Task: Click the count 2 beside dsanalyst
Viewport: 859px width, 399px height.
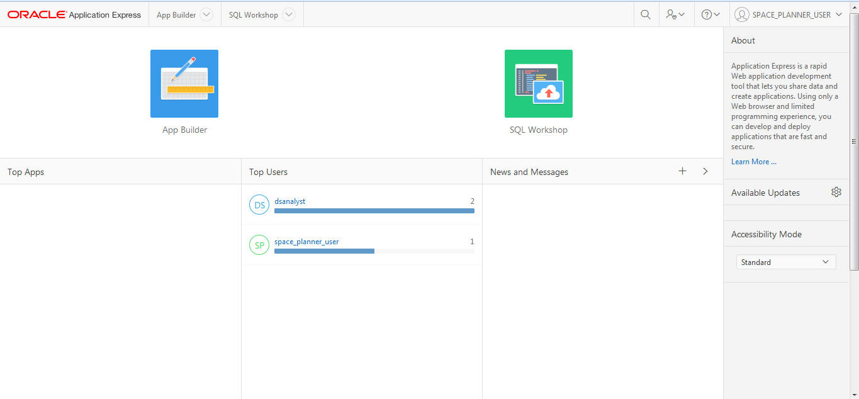Action: (x=472, y=201)
